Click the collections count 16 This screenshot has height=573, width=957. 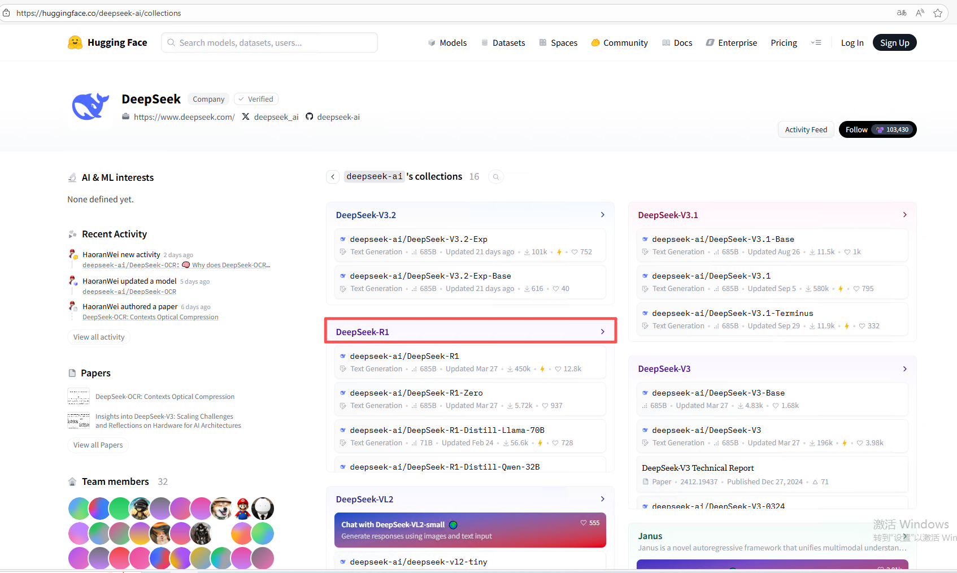tap(474, 177)
